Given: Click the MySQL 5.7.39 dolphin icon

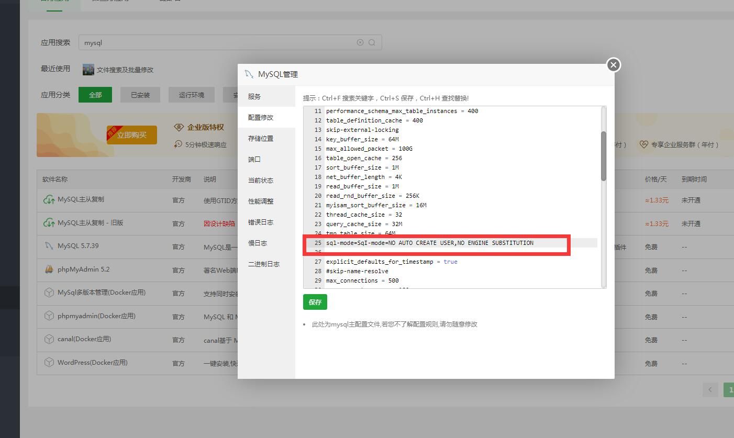Looking at the screenshot, I should (50, 246).
